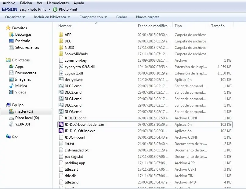Image resolution: width=246 pixels, height=189 pixels.
Task: Sort by the Nombre column header
Action: (65, 26)
